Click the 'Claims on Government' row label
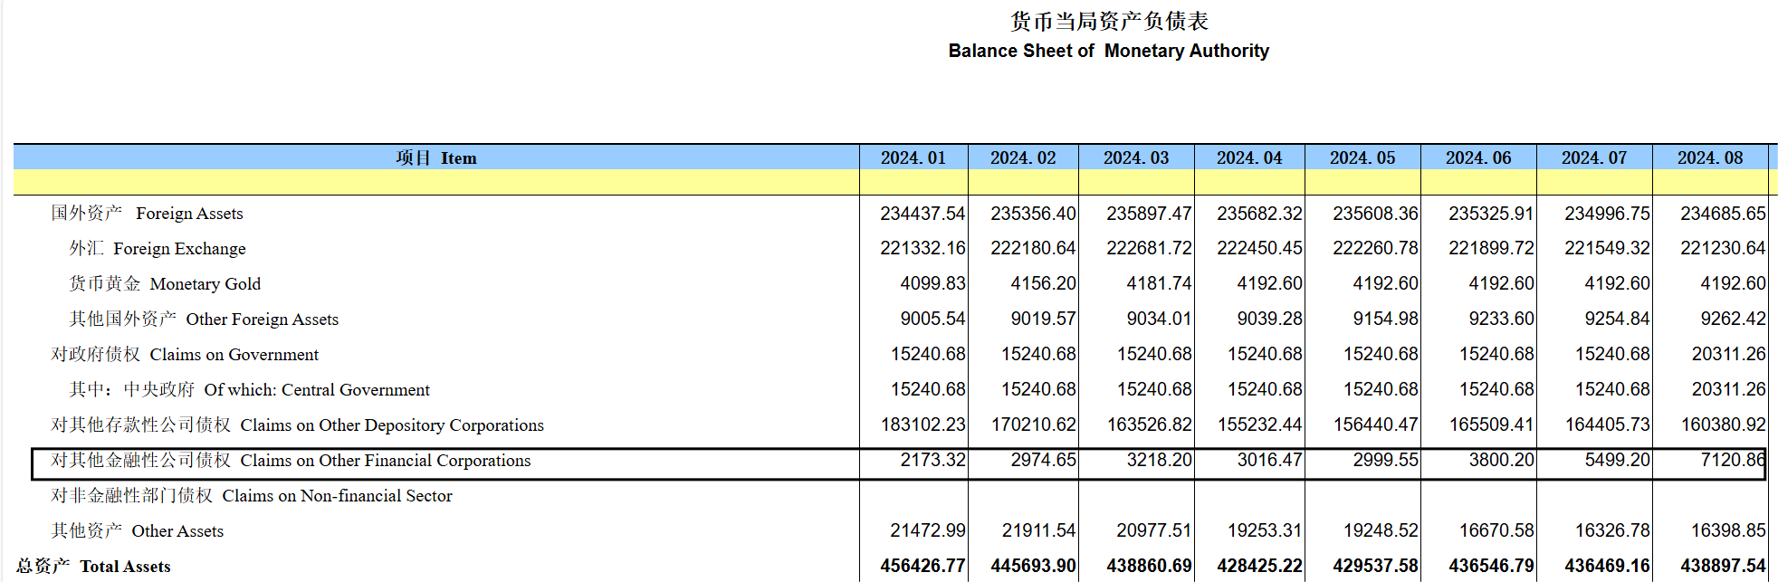Screen dimensions: 1778x582 click(234, 355)
